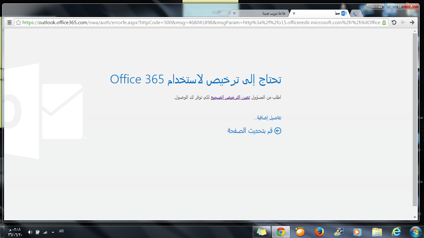Minimize the Chrome window
The height and width of the screenshot is (238, 424).
point(392,6)
